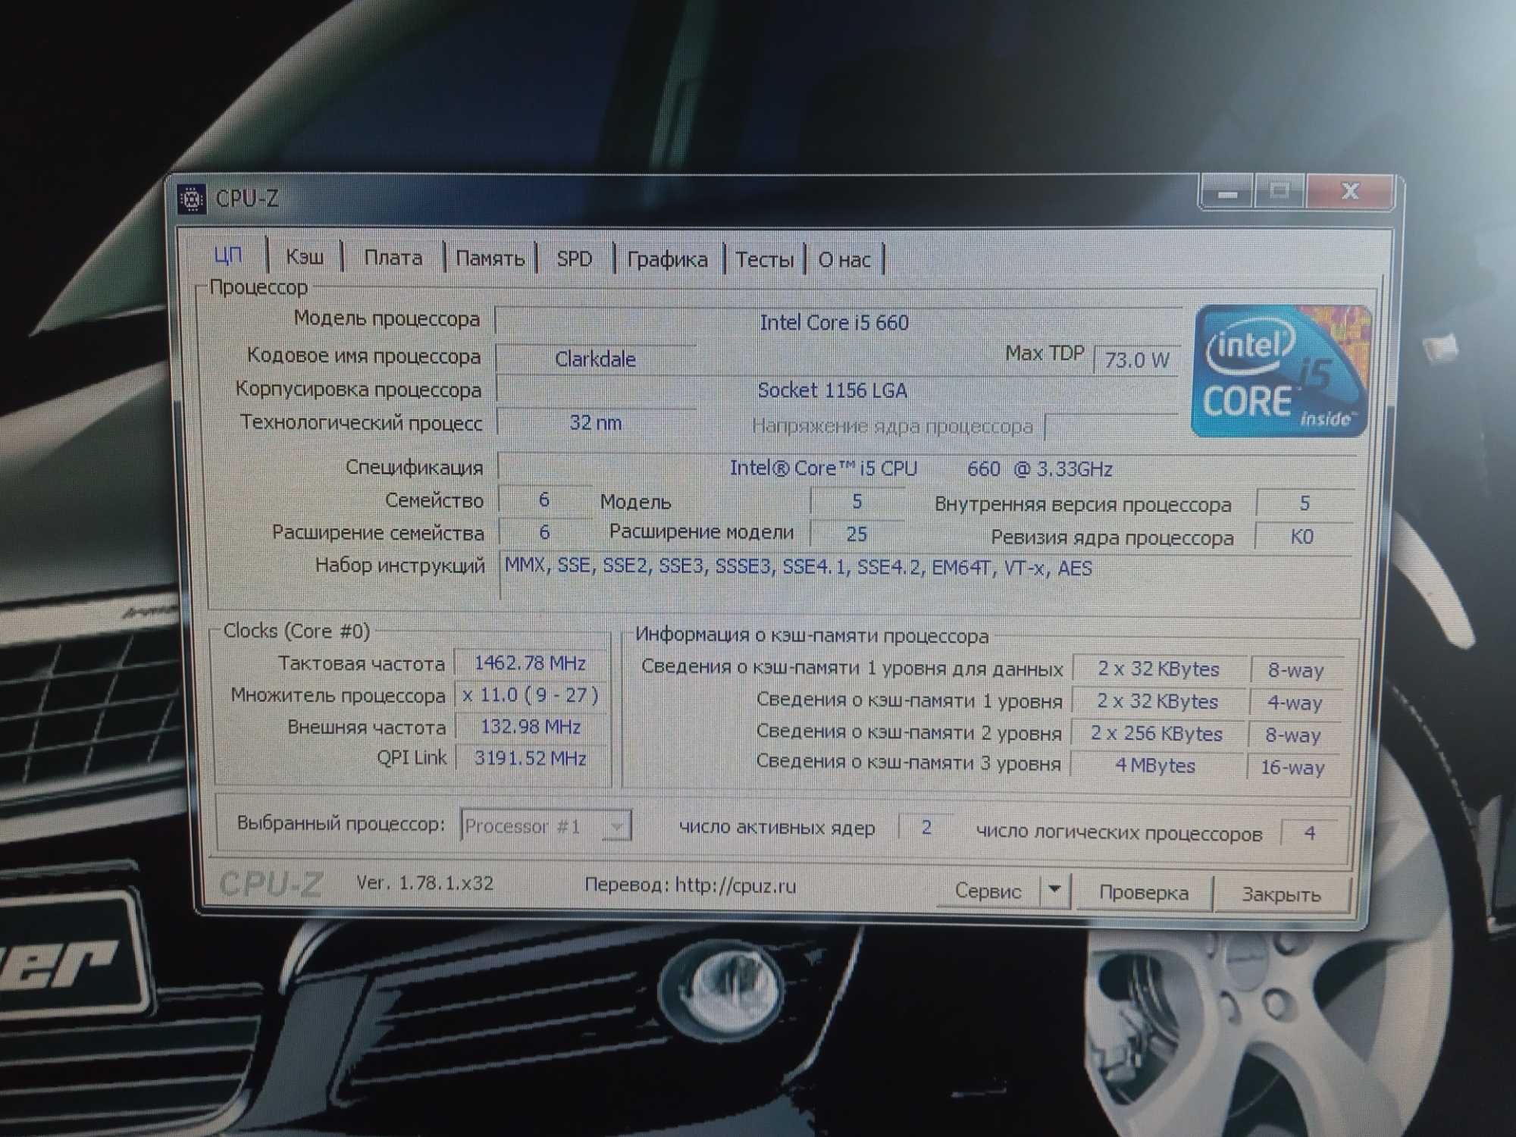
Task: Click the Закрыть button
Action: pos(1281,894)
